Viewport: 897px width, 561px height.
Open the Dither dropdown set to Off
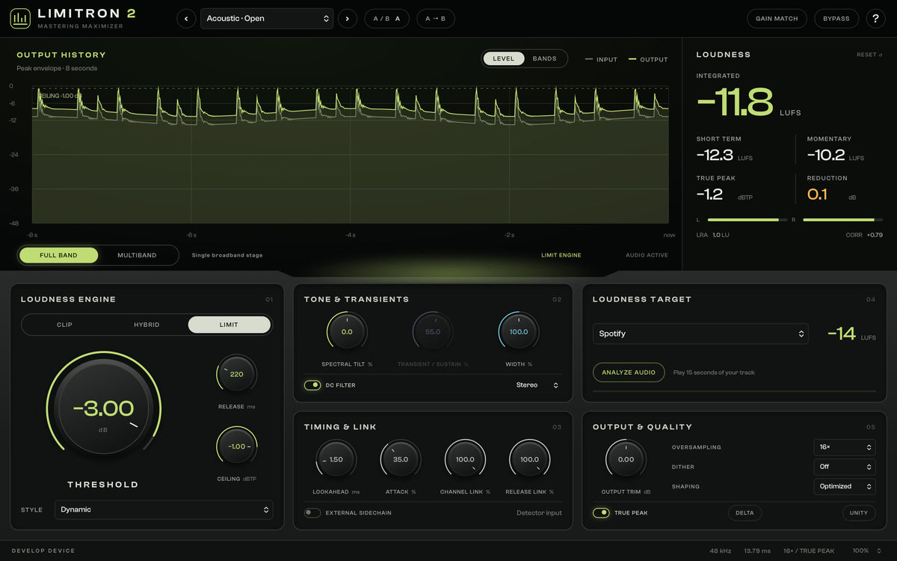845,467
